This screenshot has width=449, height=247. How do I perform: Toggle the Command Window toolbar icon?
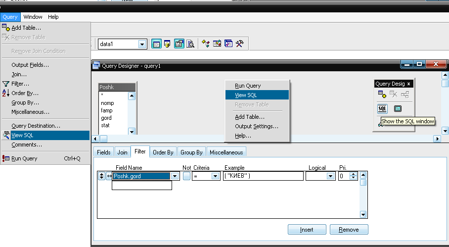(156, 44)
